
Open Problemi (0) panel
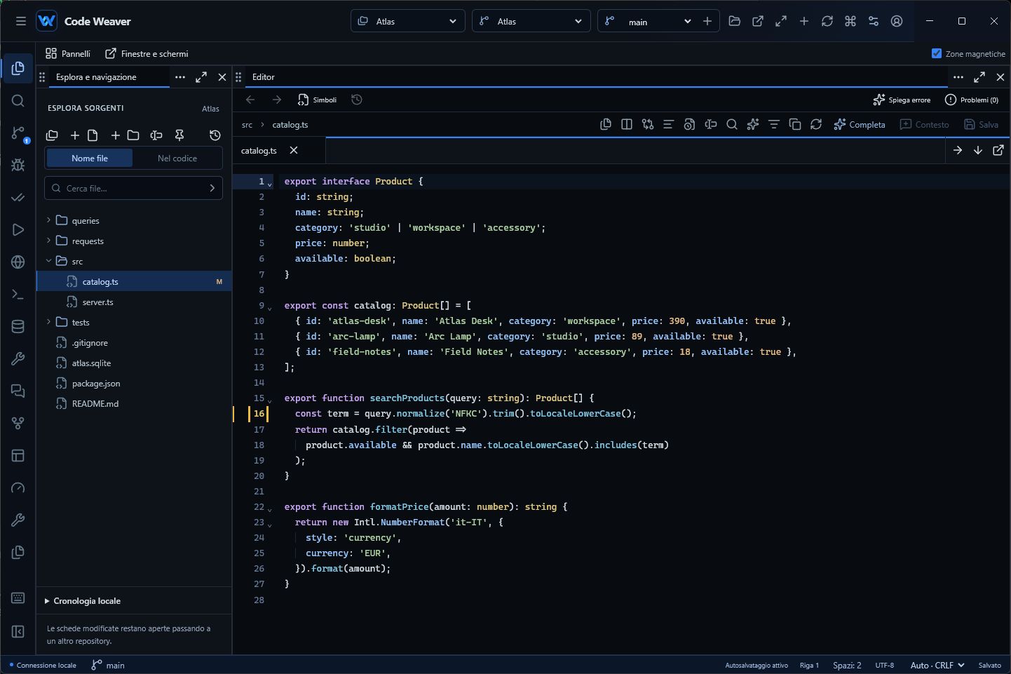tap(972, 100)
